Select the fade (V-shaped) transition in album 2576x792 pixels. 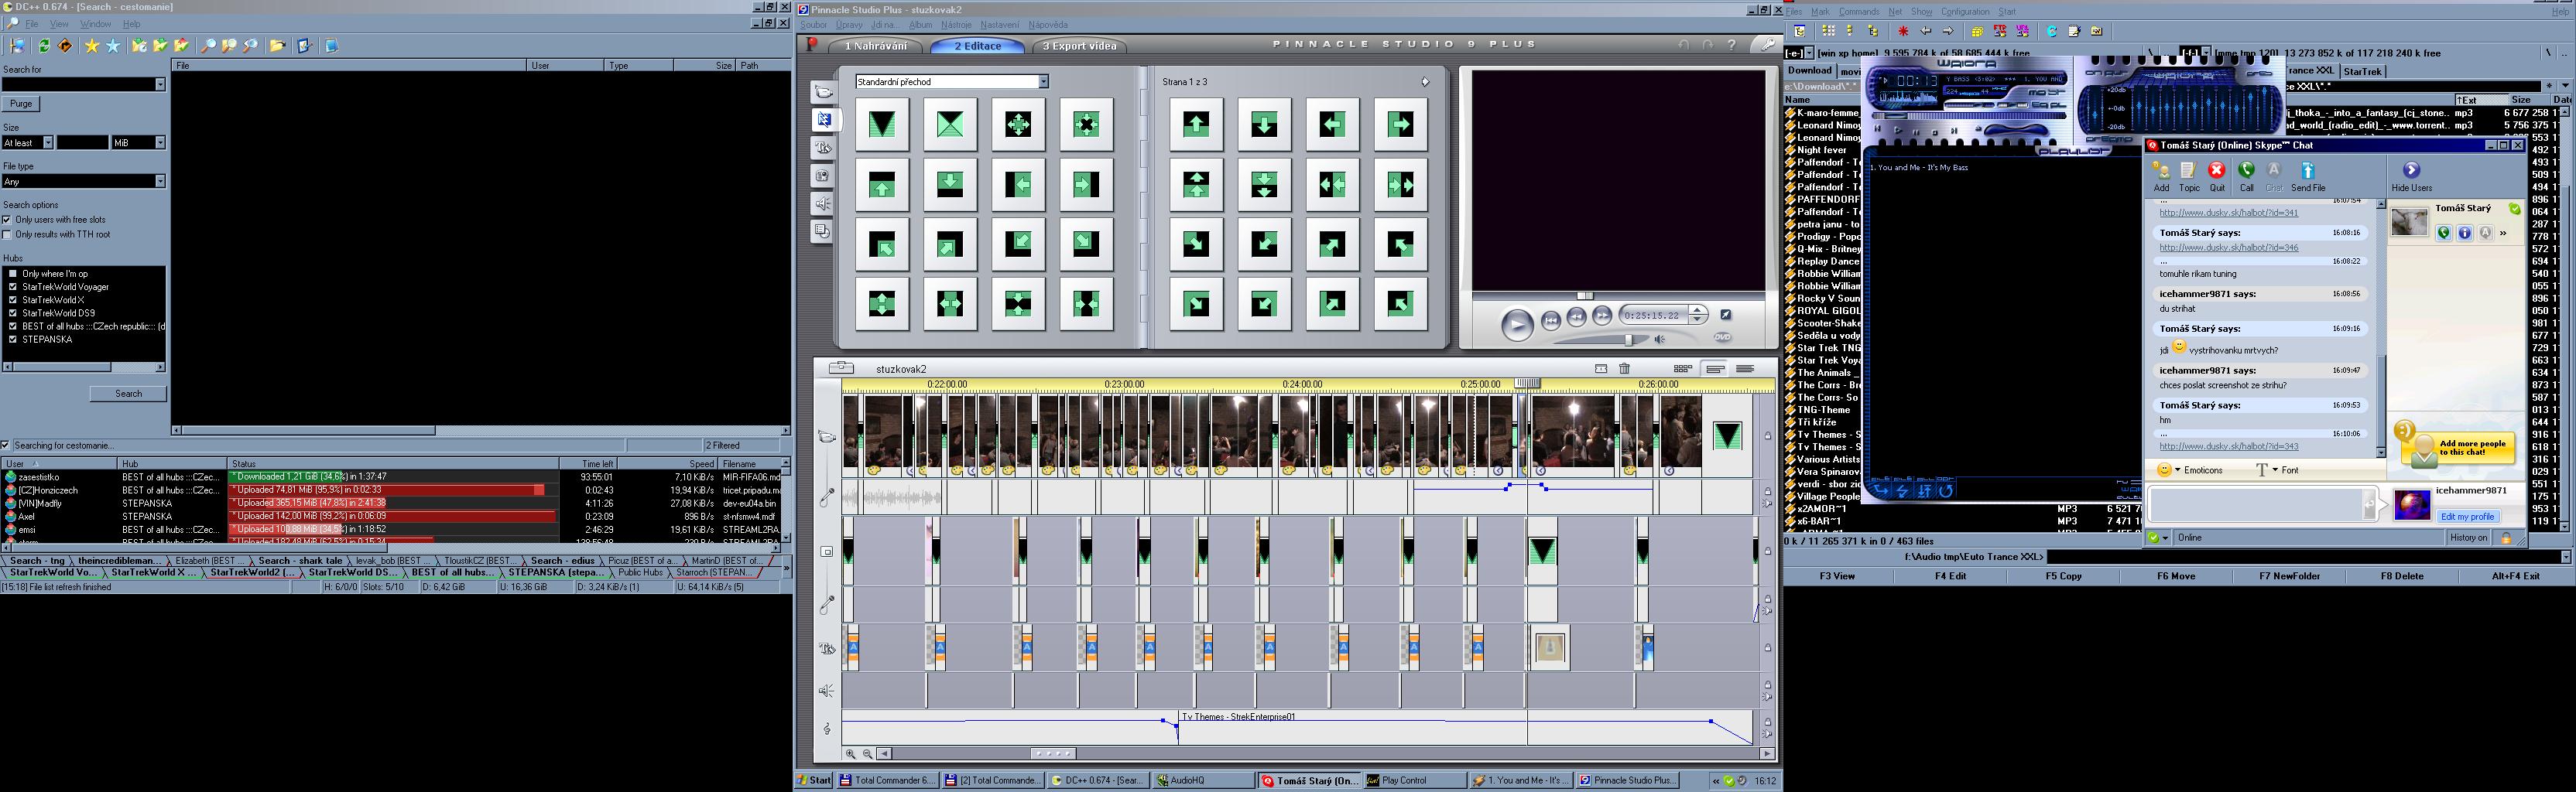882,124
